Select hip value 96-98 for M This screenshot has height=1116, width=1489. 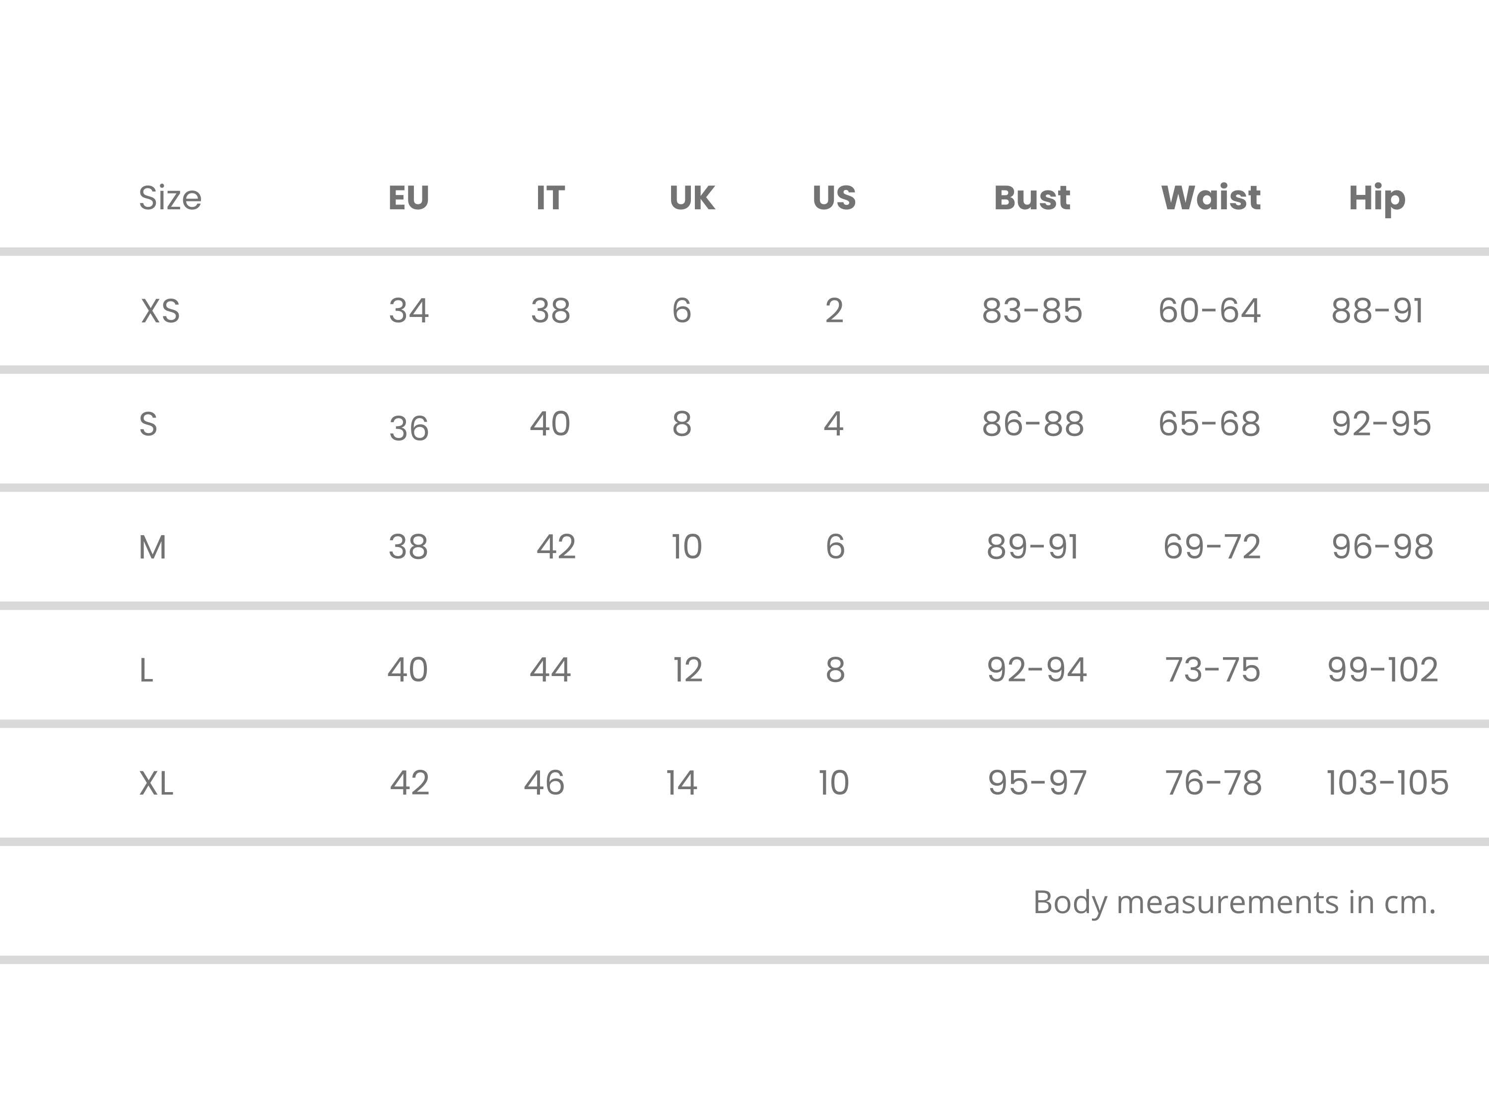point(1382,546)
